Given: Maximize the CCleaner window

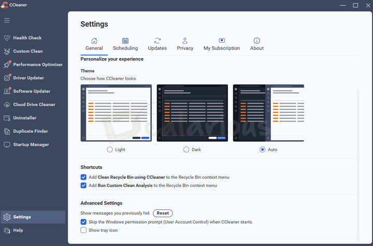Looking at the screenshot, I should pyautogui.click(x=355, y=5).
